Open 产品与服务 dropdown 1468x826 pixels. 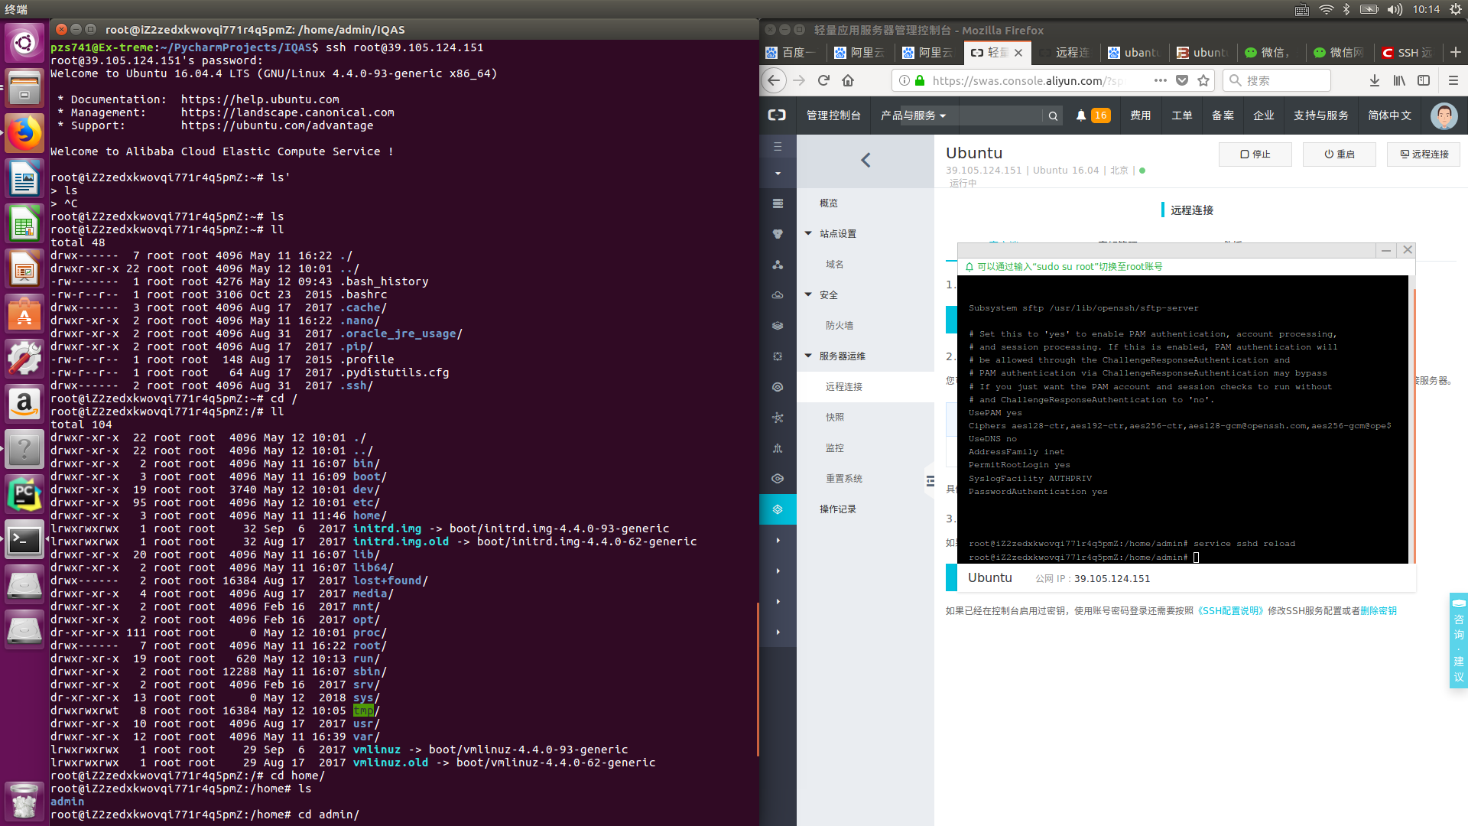(913, 115)
